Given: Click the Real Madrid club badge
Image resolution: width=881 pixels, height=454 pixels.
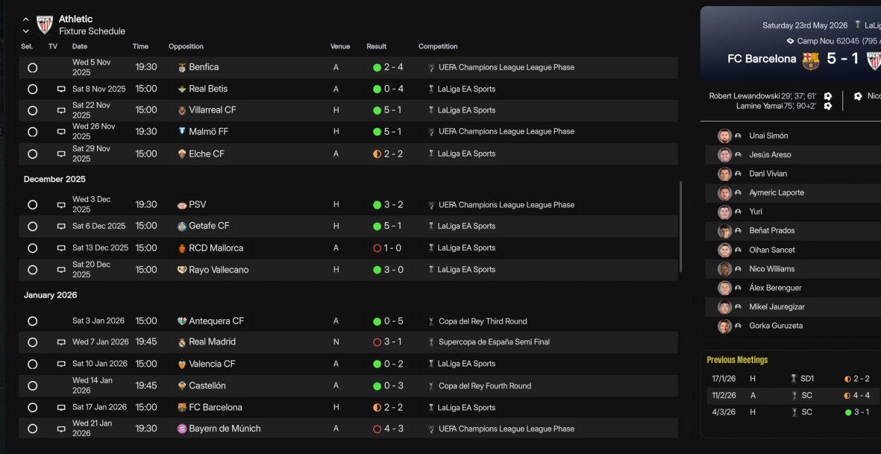Looking at the screenshot, I should (x=182, y=342).
